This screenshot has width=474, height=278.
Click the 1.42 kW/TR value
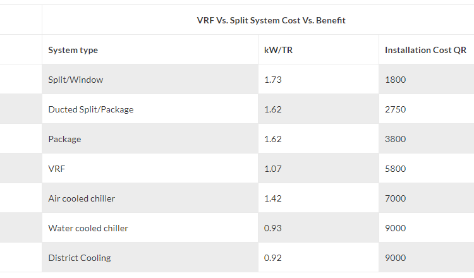tap(273, 198)
